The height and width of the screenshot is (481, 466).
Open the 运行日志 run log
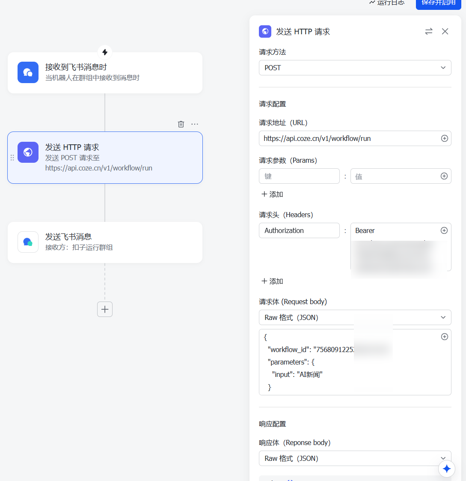387,3
